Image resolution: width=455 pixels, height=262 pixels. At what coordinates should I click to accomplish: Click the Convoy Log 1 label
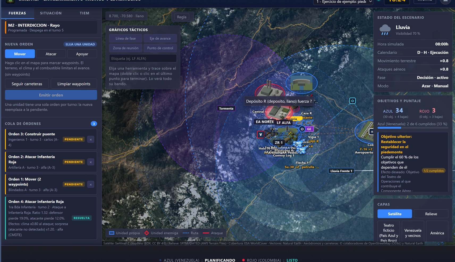pos(284,156)
